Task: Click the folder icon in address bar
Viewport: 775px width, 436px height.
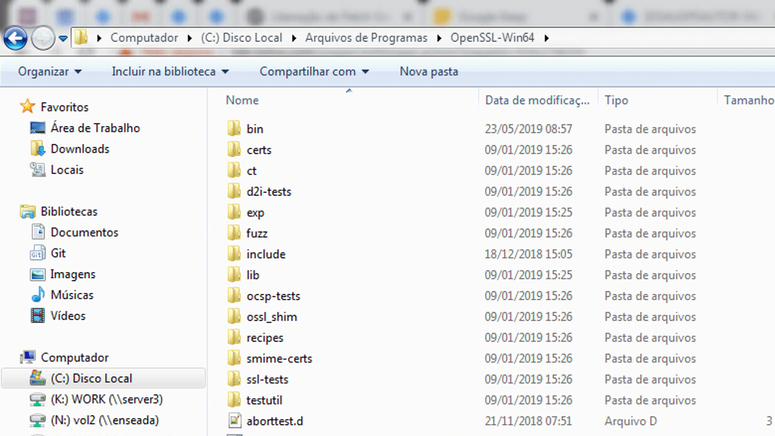Action: (81, 38)
